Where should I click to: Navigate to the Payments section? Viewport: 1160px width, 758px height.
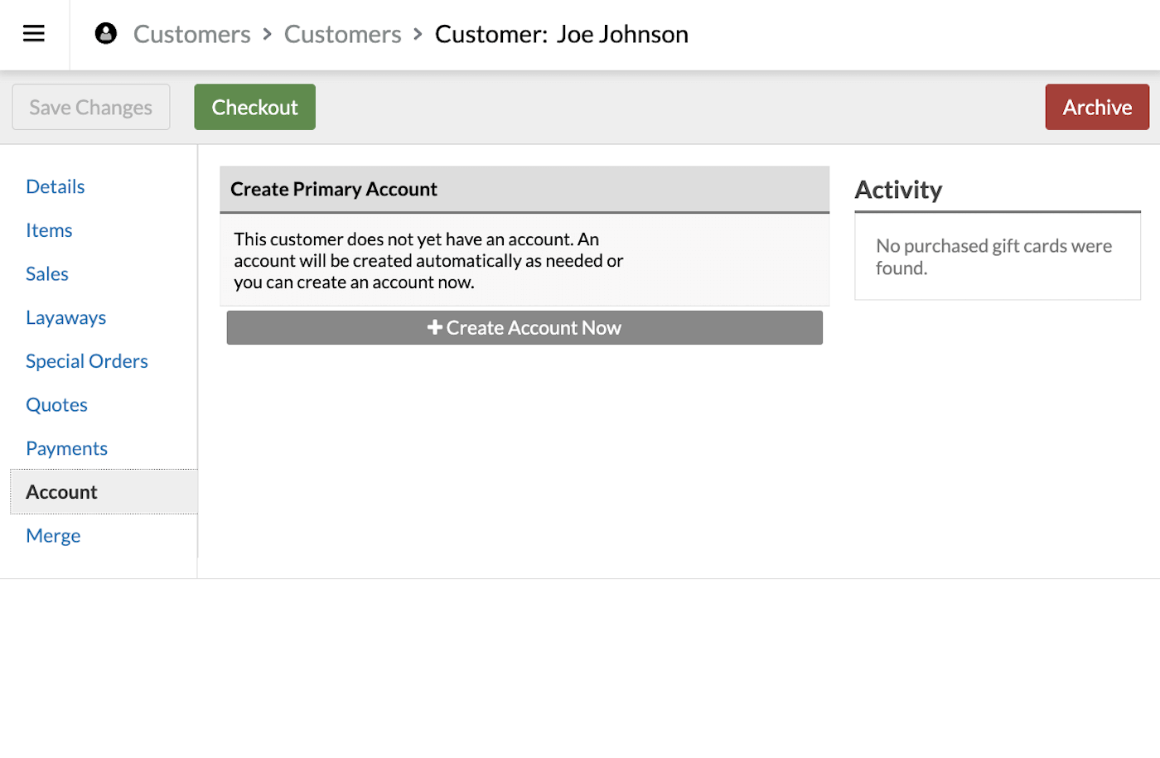[x=67, y=449]
